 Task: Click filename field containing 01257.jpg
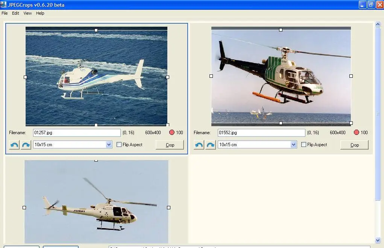pyautogui.click(x=77, y=133)
